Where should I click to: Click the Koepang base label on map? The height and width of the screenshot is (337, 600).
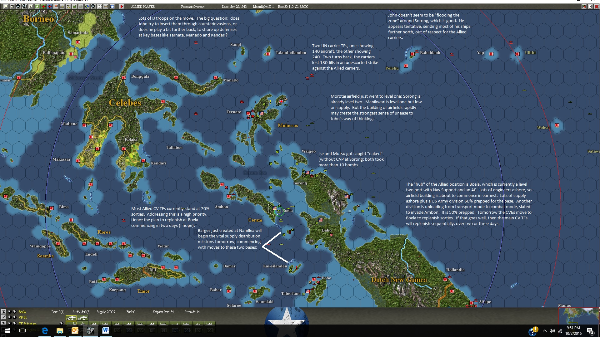(117, 290)
